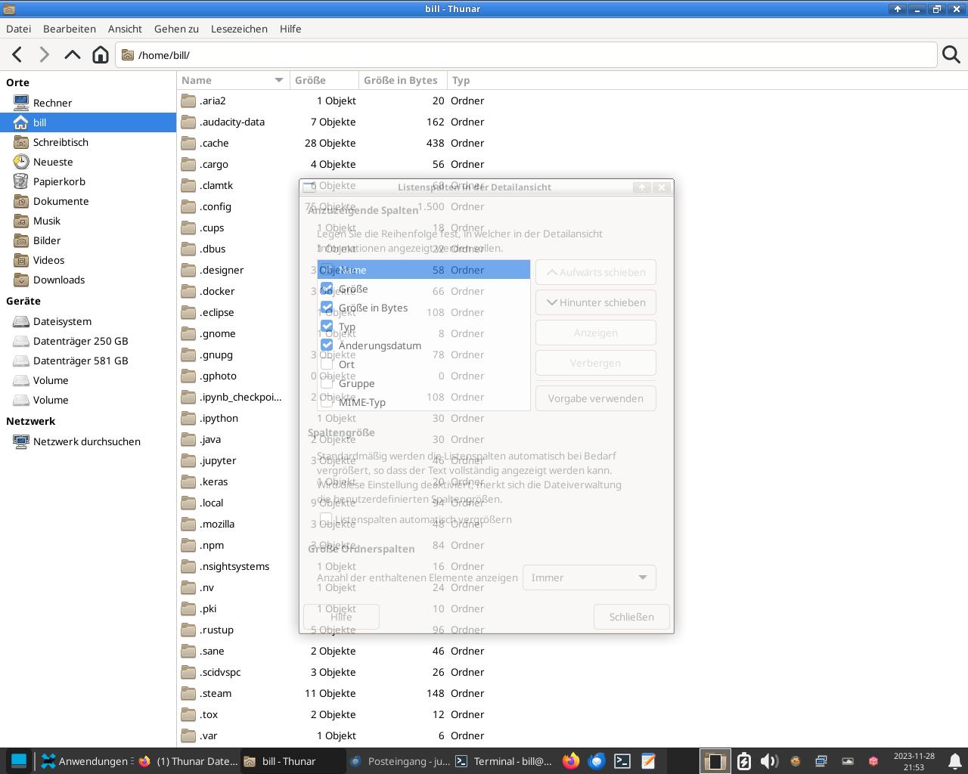The image size is (968, 774).
Task: Select Rechner in the Orte sidebar
Action: tap(88, 103)
